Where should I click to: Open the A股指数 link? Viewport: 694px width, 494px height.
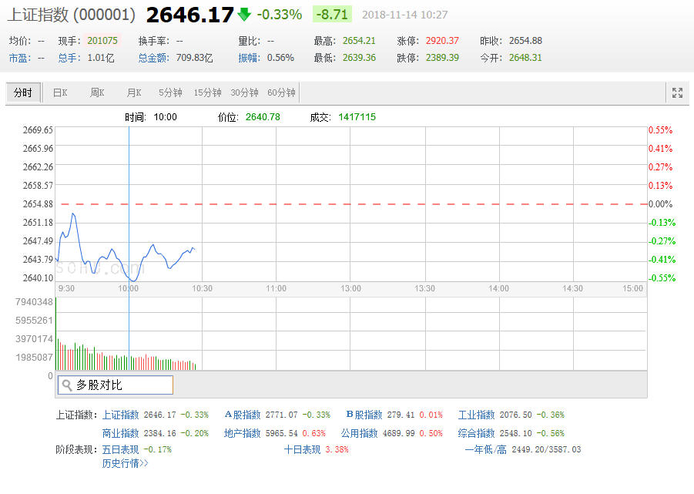pyautogui.click(x=243, y=415)
